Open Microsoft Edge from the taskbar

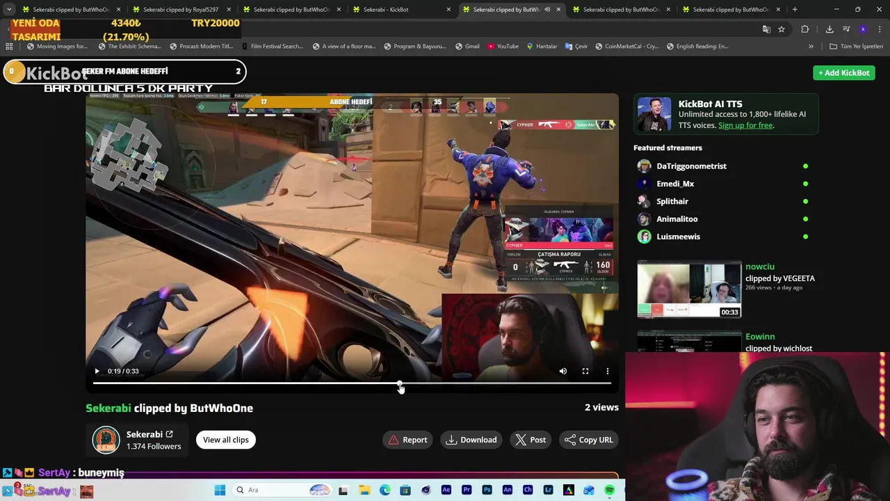point(385,490)
